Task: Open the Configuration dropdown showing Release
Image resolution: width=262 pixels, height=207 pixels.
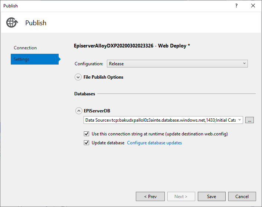Action: (x=177, y=64)
